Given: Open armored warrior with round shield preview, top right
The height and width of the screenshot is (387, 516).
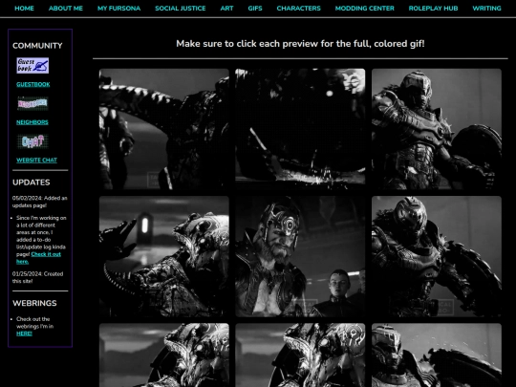Looking at the screenshot, I should click(x=437, y=129).
